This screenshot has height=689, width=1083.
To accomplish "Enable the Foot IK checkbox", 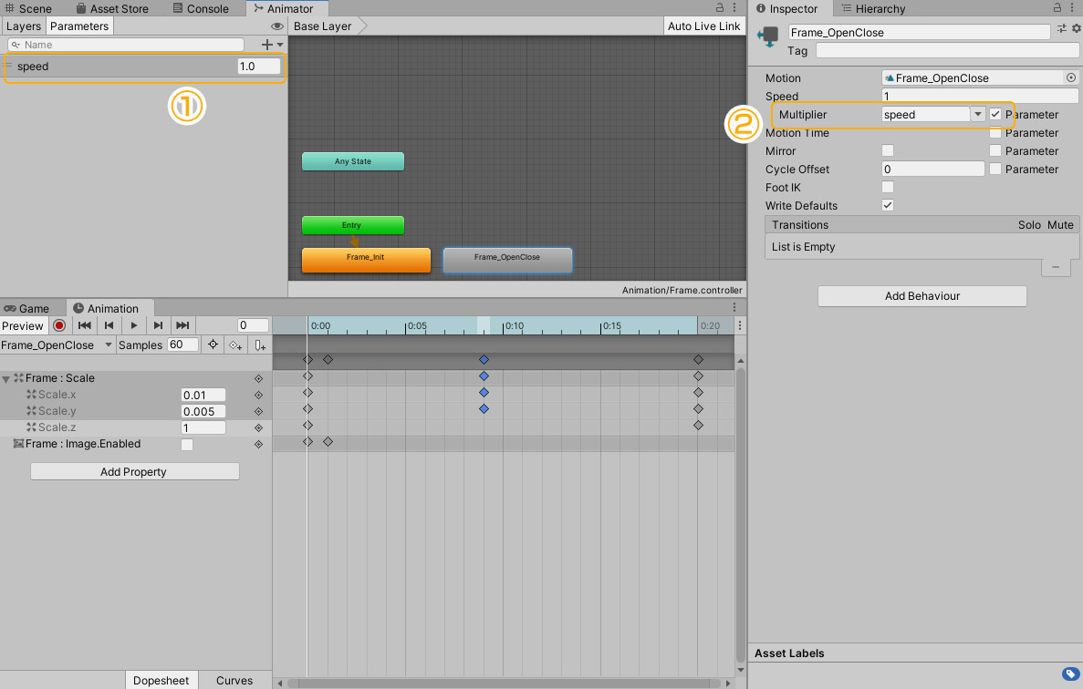I will click(888, 188).
